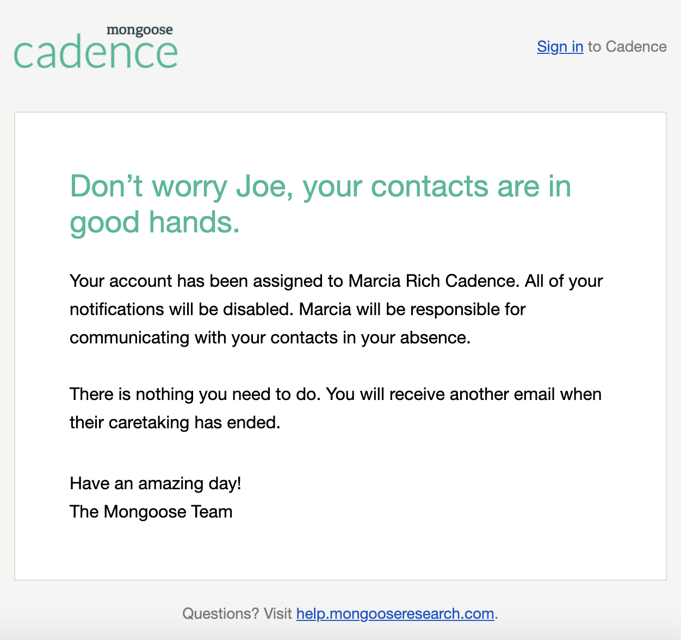Click the green cadence logo wordmark
This screenshot has width=681, height=640.
[x=96, y=53]
